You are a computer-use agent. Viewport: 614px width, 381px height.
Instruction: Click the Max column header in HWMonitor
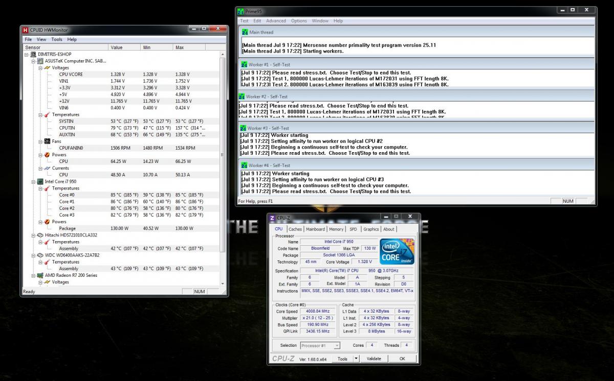[189, 47]
